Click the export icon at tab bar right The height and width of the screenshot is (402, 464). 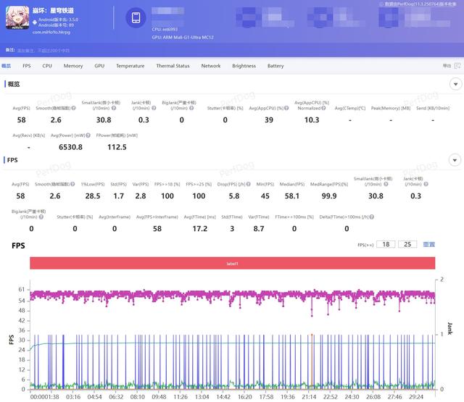[457, 66]
